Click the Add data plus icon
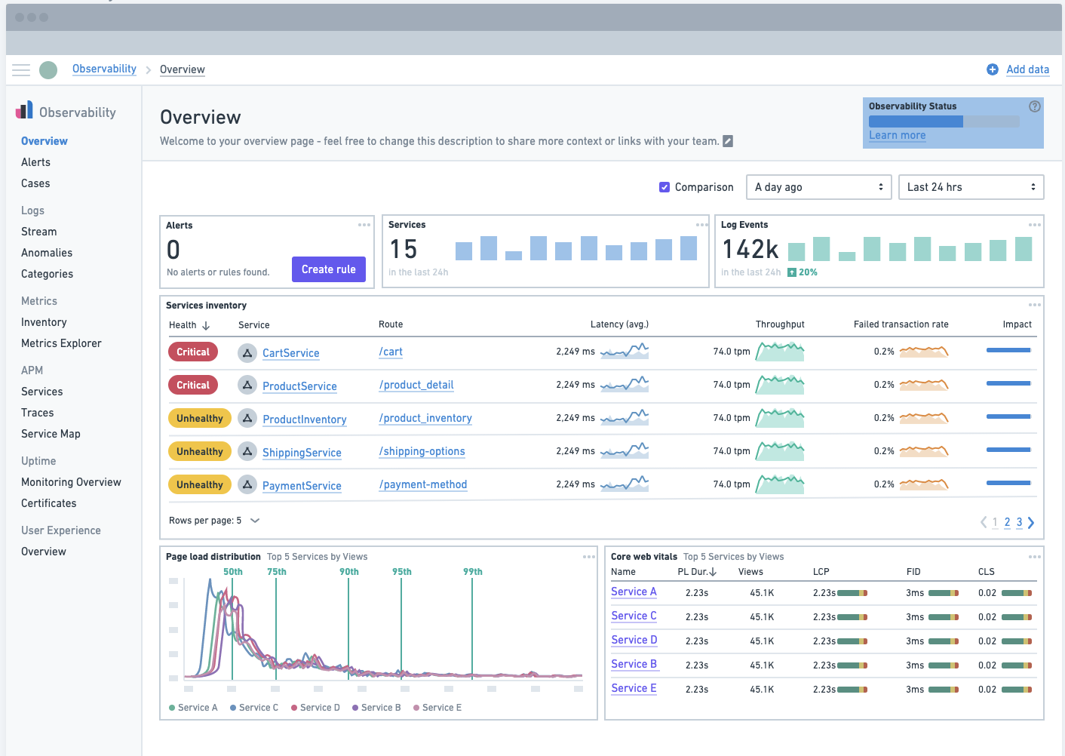Image resolution: width=1065 pixels, height=756 pixels. (x=993, y=69)
